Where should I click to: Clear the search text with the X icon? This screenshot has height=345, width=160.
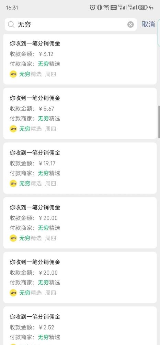[130, 24]
